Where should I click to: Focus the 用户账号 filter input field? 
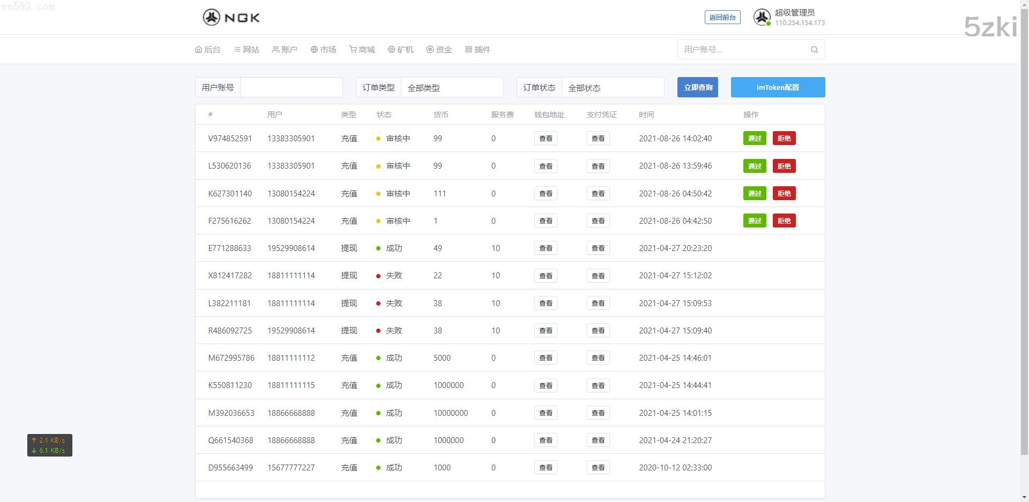291,88
